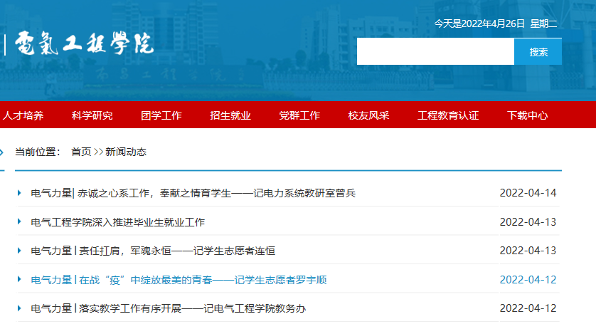Click the 搜索 search button

click(538, 52)
